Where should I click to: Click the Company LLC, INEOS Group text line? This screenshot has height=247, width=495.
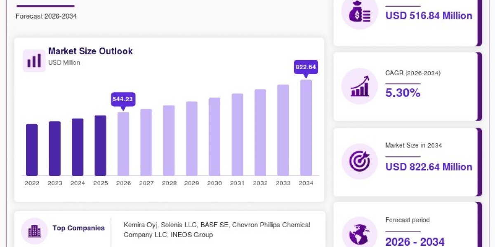tap(168, 235)
